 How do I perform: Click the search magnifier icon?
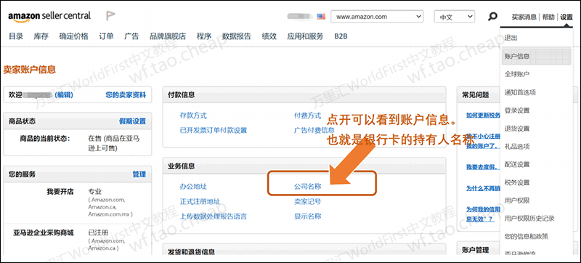pos(492,17)
